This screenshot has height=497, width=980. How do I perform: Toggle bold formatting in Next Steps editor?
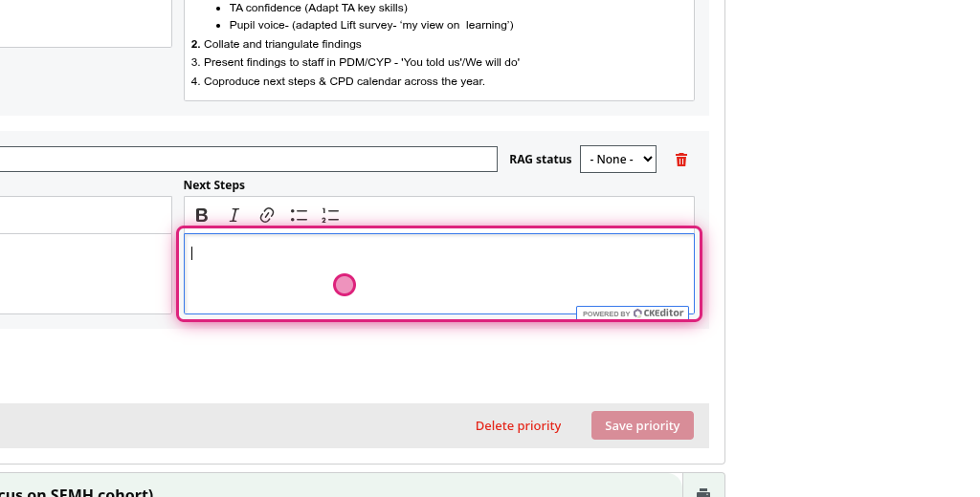(201, 215)
